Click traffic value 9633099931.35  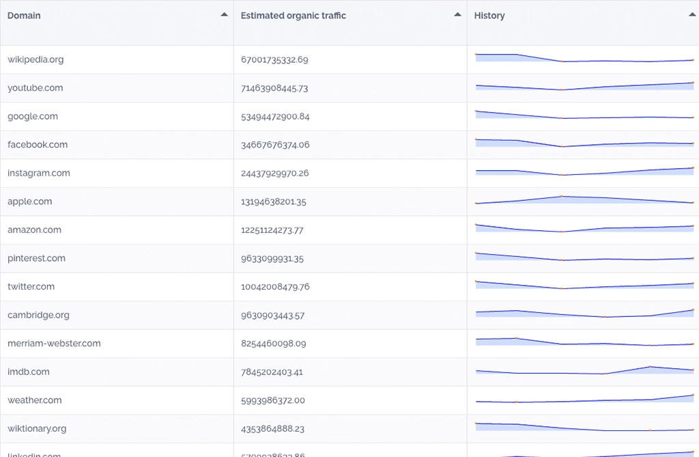coord(272,258)
